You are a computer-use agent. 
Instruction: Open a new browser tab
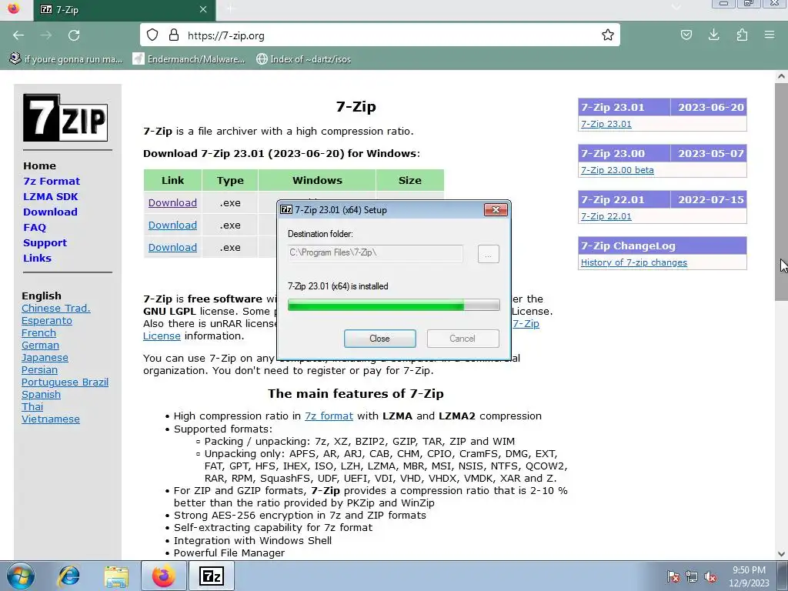click(x=231, y=9)
